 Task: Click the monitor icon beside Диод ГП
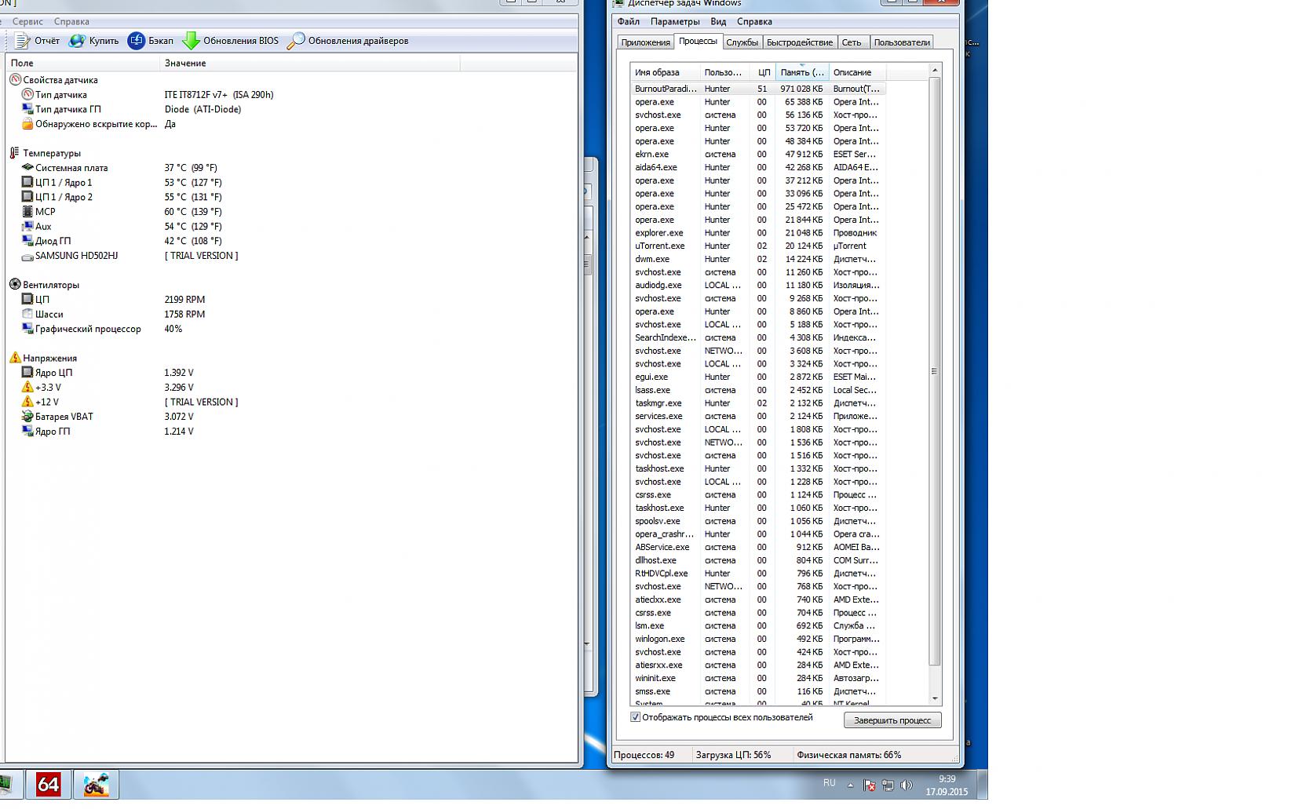click(27, 241)
